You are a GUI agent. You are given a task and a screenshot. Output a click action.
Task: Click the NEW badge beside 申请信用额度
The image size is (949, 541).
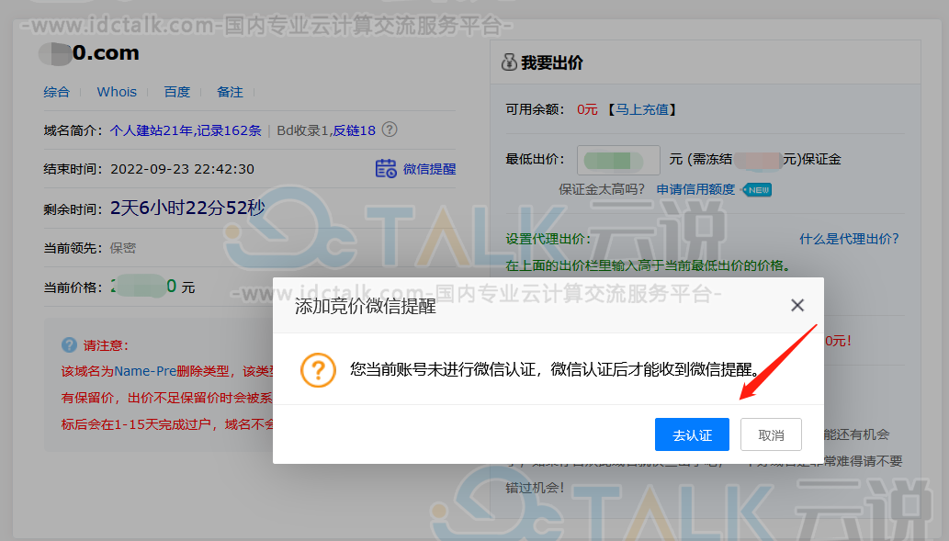757,190
